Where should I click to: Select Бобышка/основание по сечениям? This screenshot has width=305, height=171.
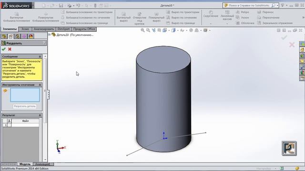(x=85, y=18)
